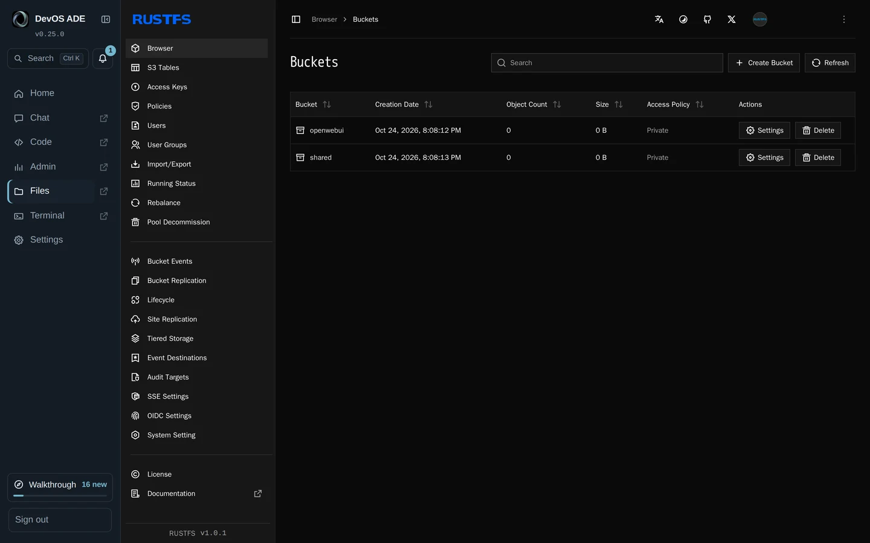The image size is (870, 543).
Task: Open the DevOS Search Ctrl K box
Action: (48, 59)
